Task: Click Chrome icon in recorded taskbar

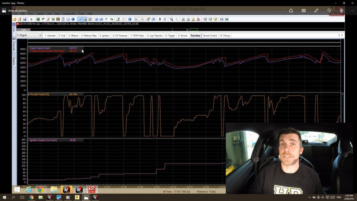Action: click(41, 189)
